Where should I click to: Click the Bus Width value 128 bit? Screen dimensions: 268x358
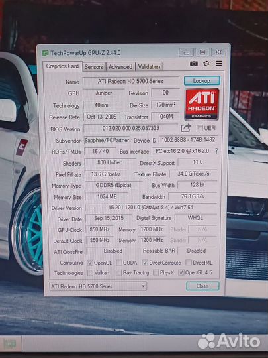(x=197, y=185)
